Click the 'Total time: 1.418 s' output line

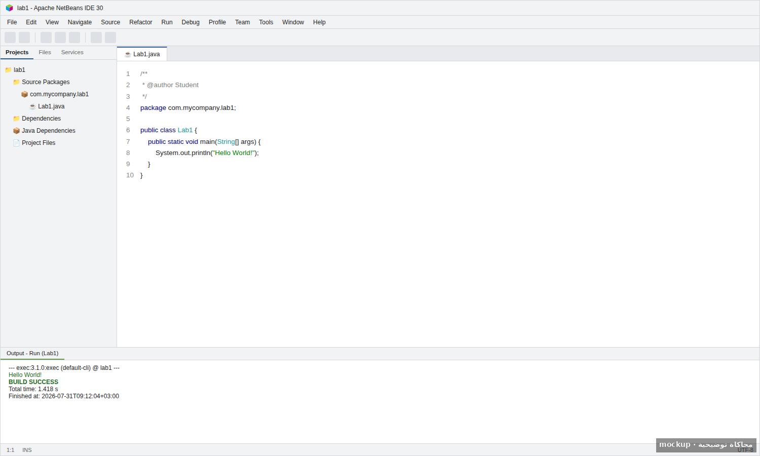[x=33, y=389]
